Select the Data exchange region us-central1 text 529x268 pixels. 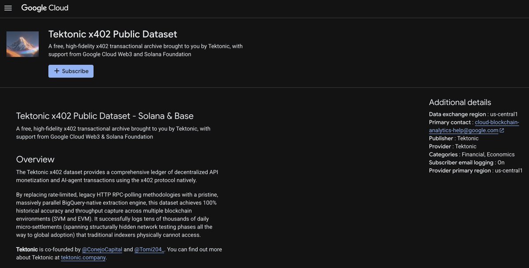(x=473, y=114)
